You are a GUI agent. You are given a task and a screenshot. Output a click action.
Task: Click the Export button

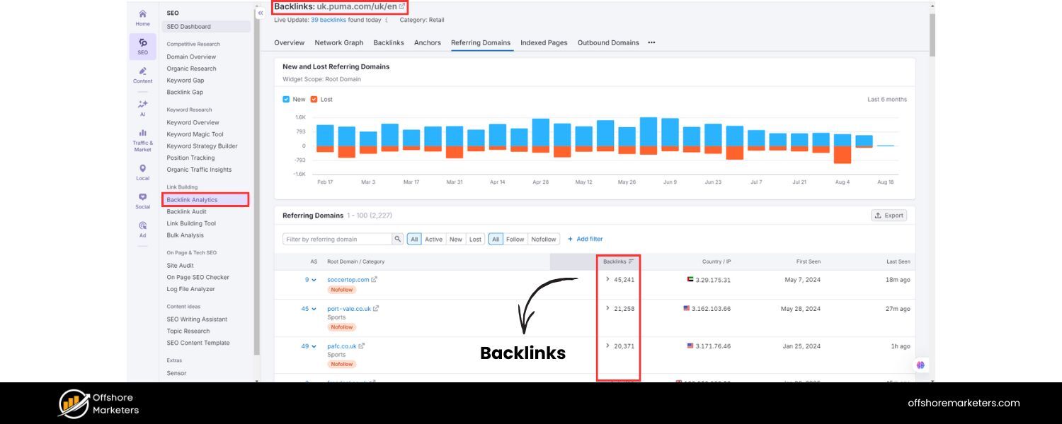point(889,216)
